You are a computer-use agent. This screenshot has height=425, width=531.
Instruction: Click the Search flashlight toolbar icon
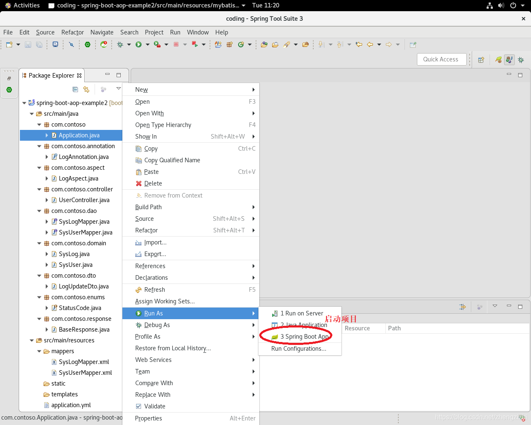tap(287, 44)
